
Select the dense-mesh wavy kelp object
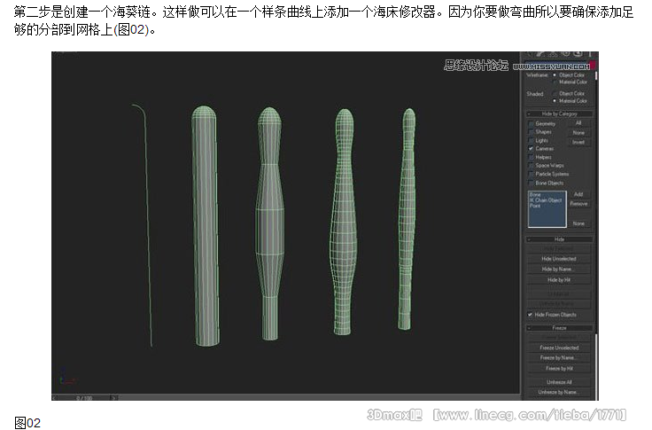point(344,222)
